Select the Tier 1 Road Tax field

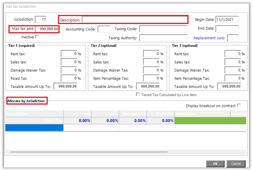click(69, 78)
